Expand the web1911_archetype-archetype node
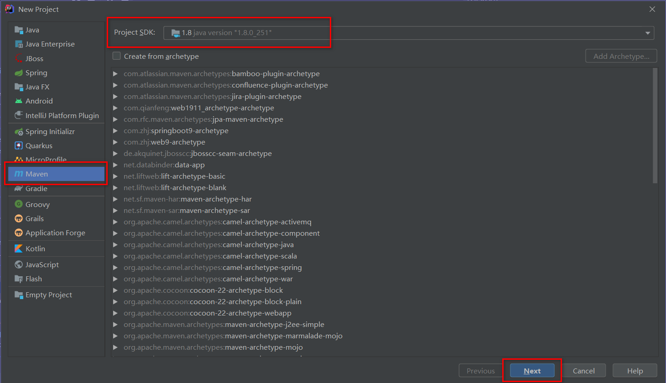The width and height of the screenshot is (666, 383). click(x=115, y=108)
